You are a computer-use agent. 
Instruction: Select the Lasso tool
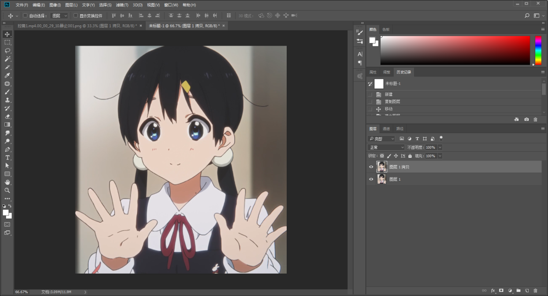(7, 51)
